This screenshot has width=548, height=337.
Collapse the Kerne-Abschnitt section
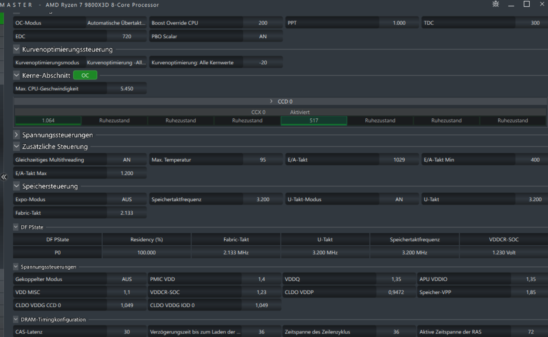[x=16, y=75]
